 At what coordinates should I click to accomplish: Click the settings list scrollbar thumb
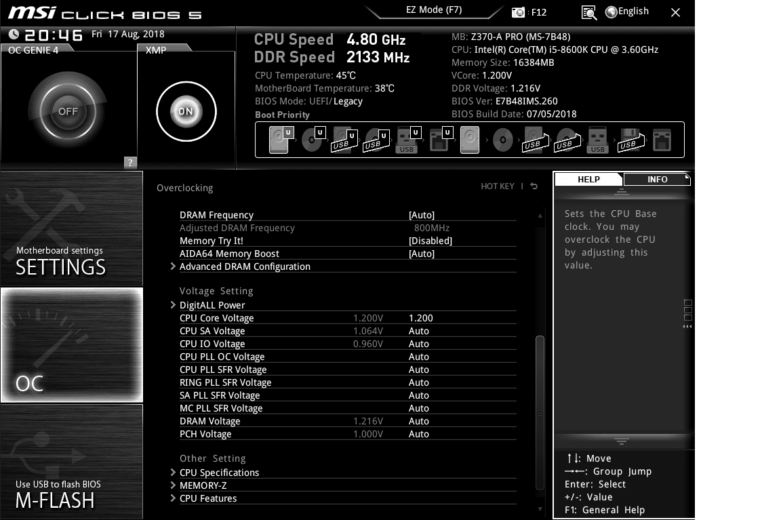point(540,412)
